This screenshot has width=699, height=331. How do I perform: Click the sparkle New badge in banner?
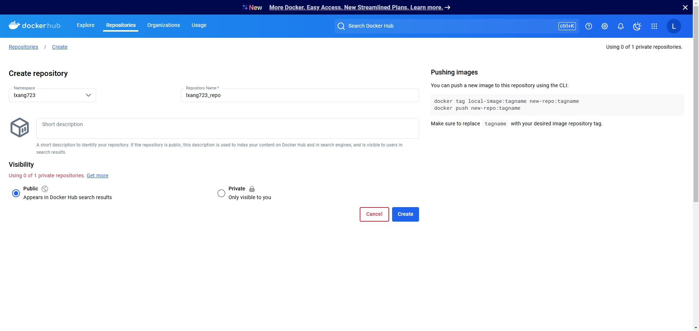click(252, 8)
